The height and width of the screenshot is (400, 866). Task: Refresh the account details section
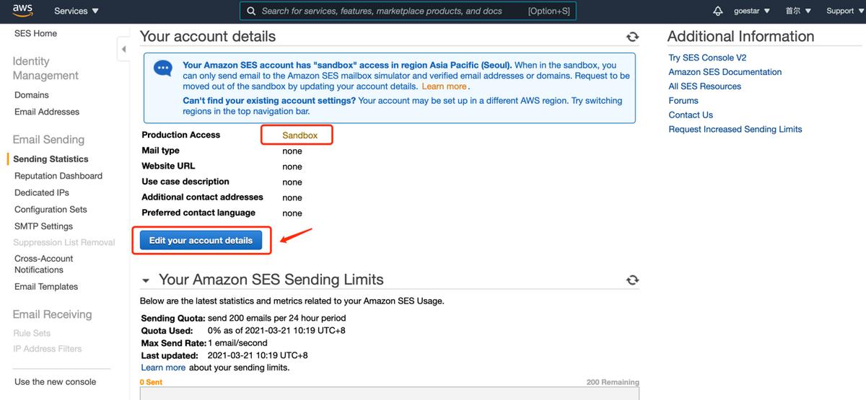pos(632,37)
